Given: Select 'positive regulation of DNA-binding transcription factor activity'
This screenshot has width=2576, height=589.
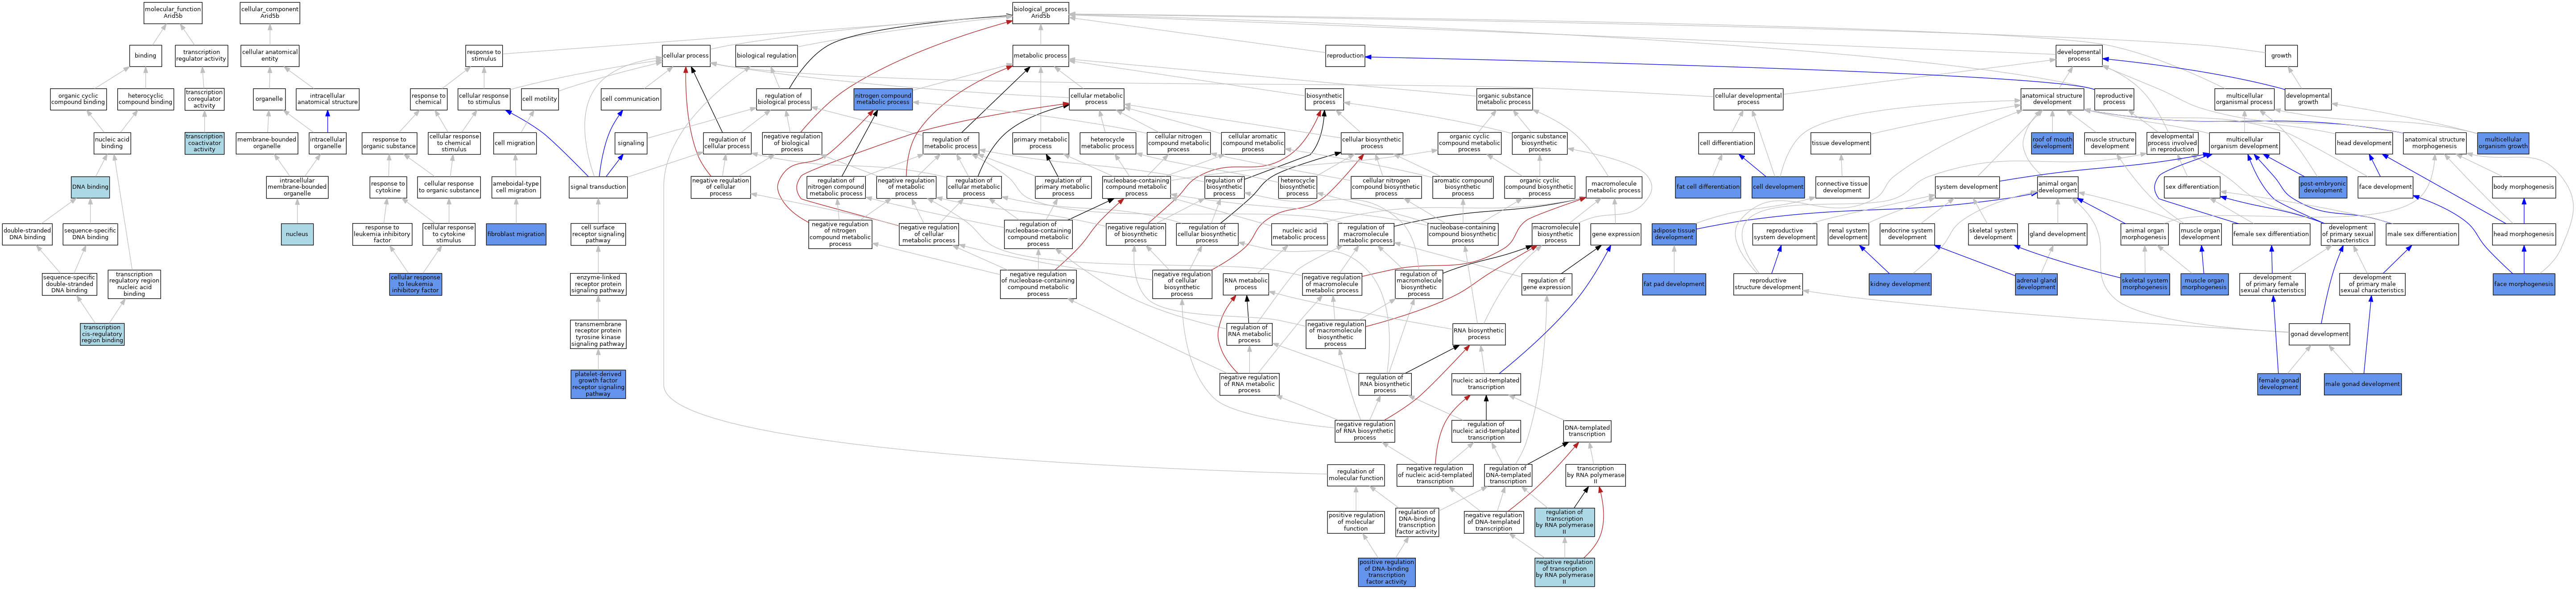Looking at the screenshot, I should click(1386, 572).
